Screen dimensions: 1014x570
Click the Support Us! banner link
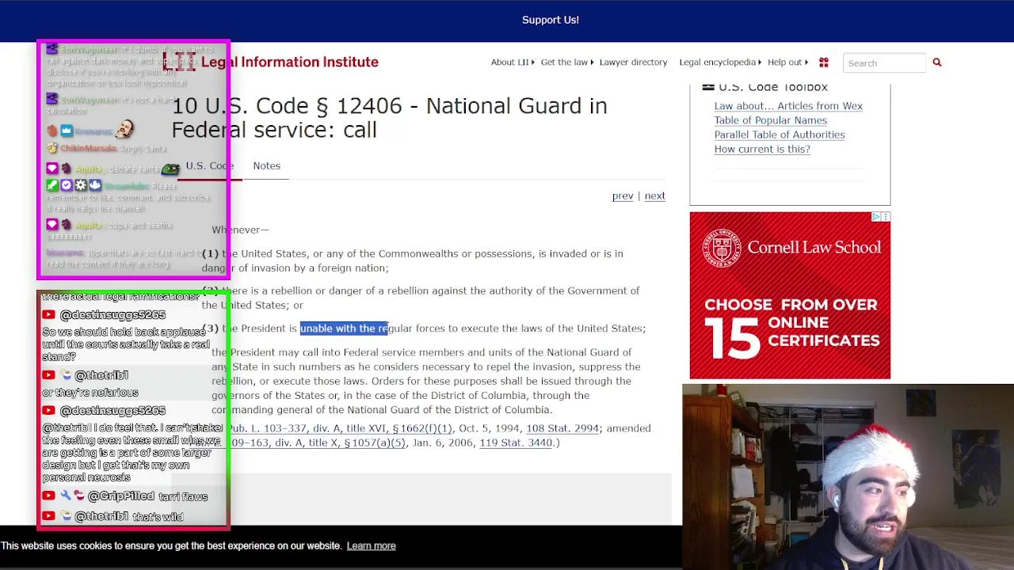click(551, 20)
